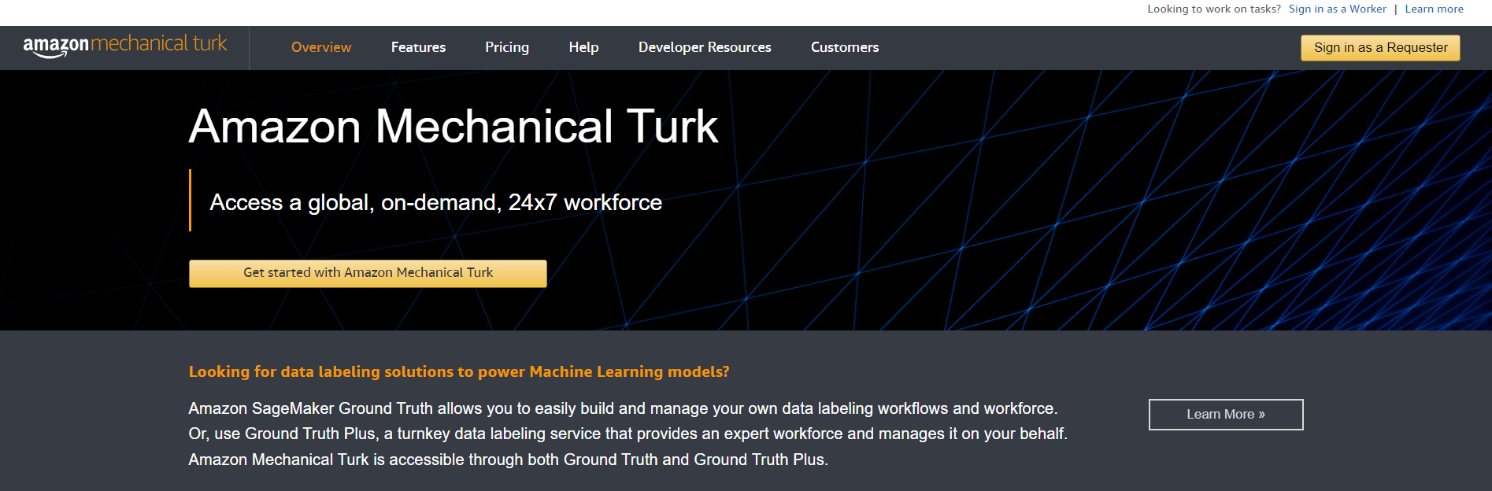Click the 'Looking for data labeling solutions' heading

pyautogui.click(x=459, y=371)
